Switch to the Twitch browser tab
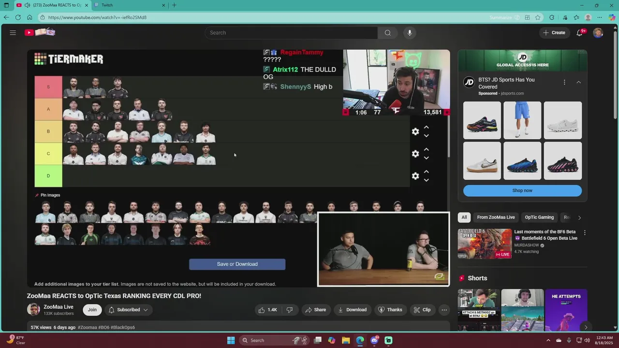The height and width of the screenshot is (348, 619). tap(129, 5)
